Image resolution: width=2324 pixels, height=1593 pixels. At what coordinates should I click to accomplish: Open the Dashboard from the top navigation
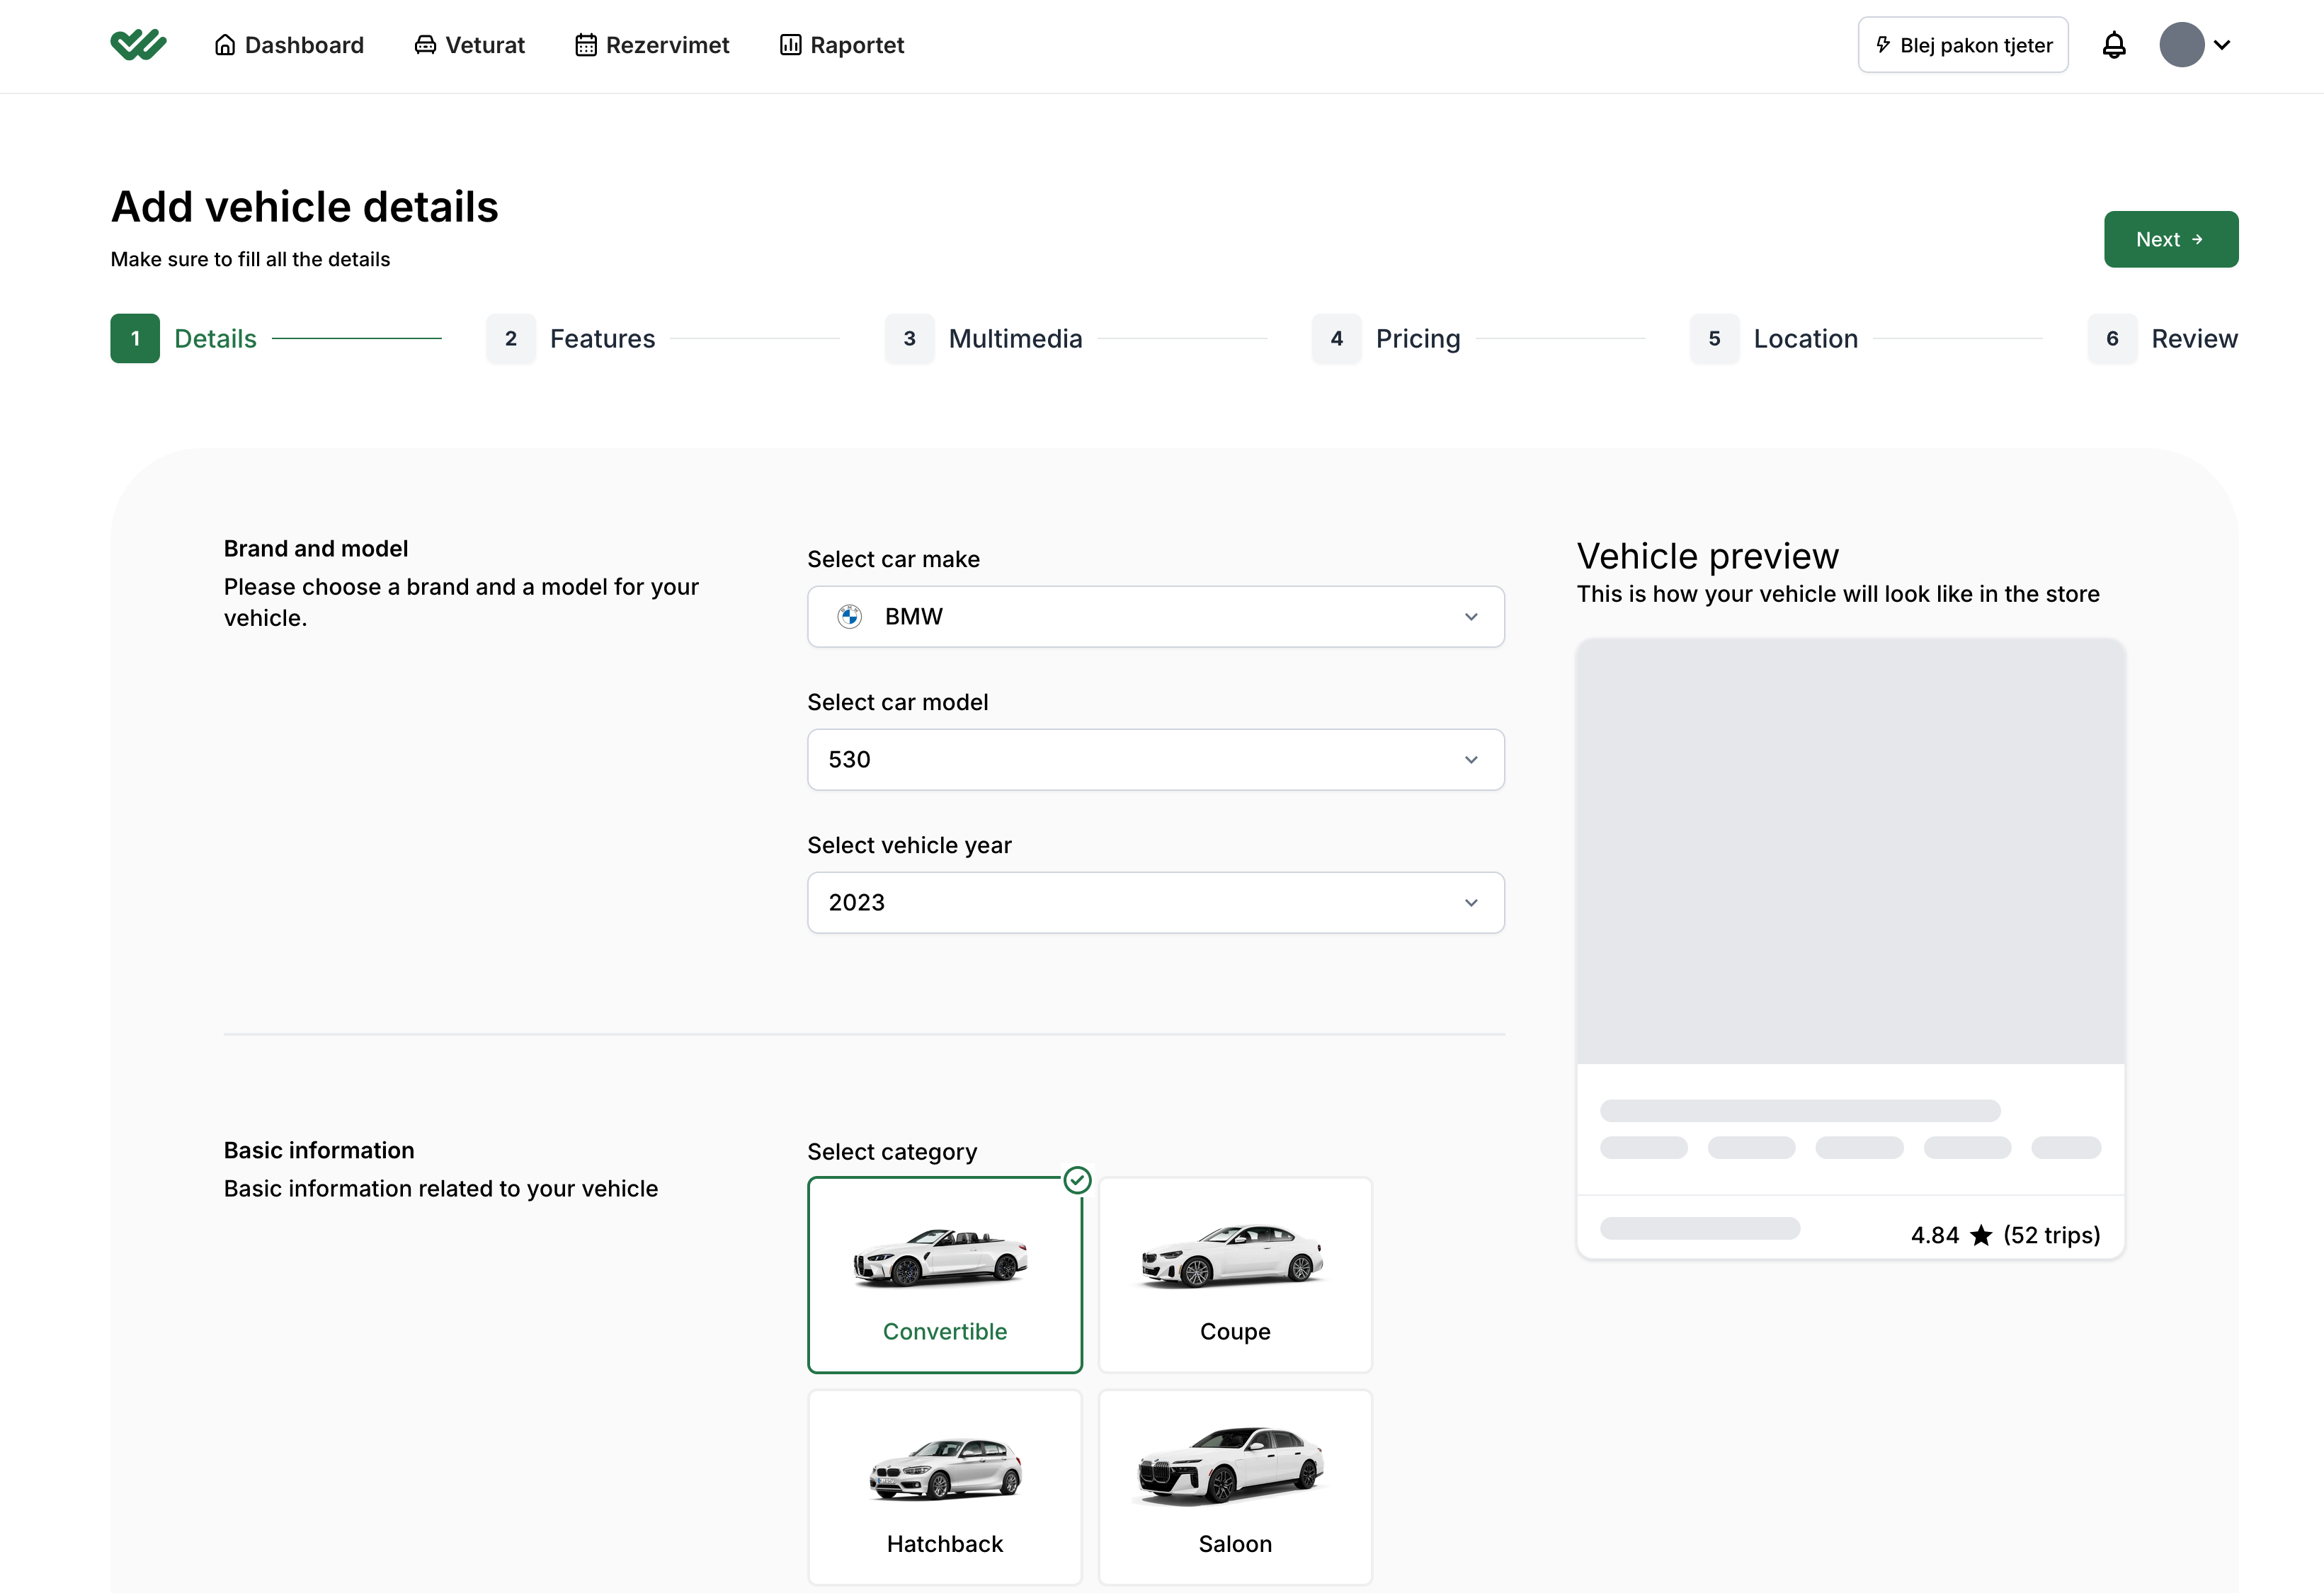pyautogui.click(x=290, y=44)
